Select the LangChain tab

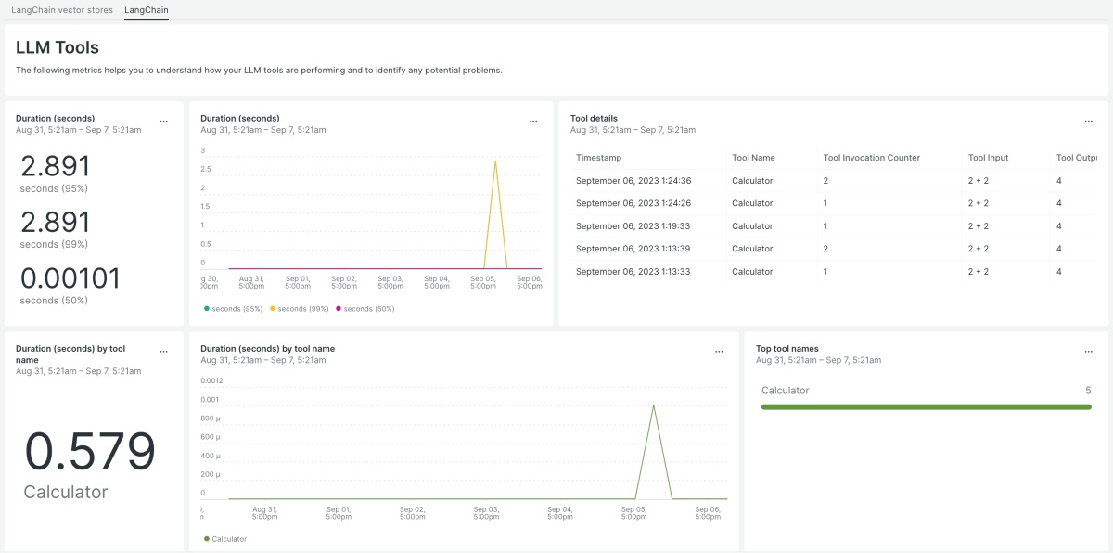click(x=147, y=10)
